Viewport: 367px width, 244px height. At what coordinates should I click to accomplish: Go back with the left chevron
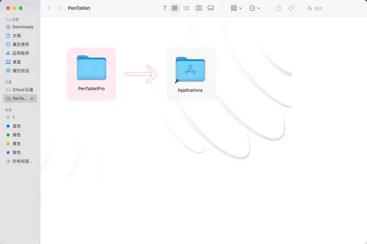(x=49, y=8)
